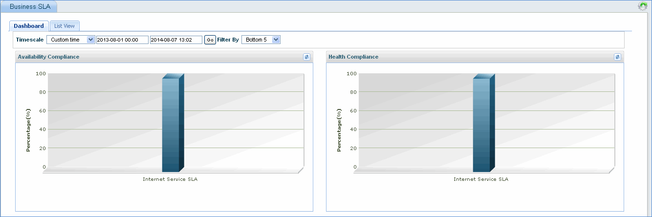Image resolution: width=652 pixels, height=217 pixels.
Task: Click the Health Compliance bar for Internet Service SLA
Action: 484,123
